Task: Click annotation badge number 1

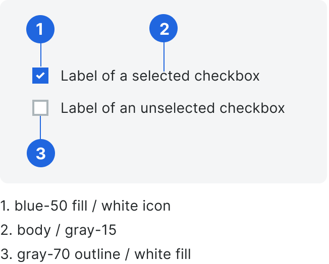Action: [x=40, y=29]
